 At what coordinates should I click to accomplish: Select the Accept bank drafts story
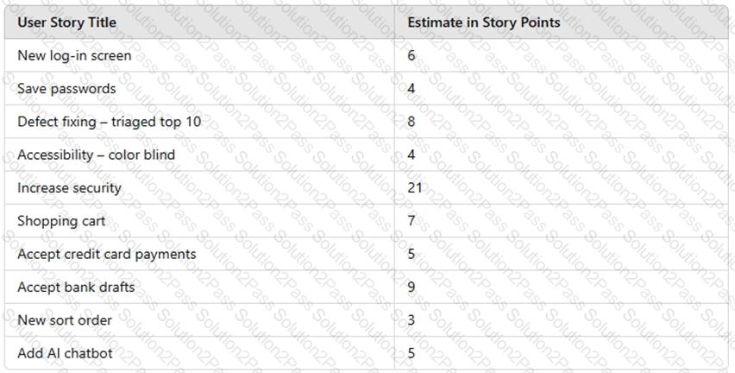click(x=76, y=288)
